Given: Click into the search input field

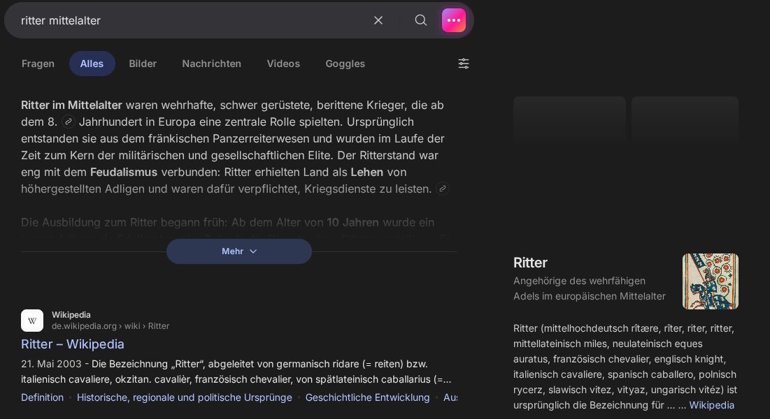Looking at the screenshot, I should tap(189, 20).
